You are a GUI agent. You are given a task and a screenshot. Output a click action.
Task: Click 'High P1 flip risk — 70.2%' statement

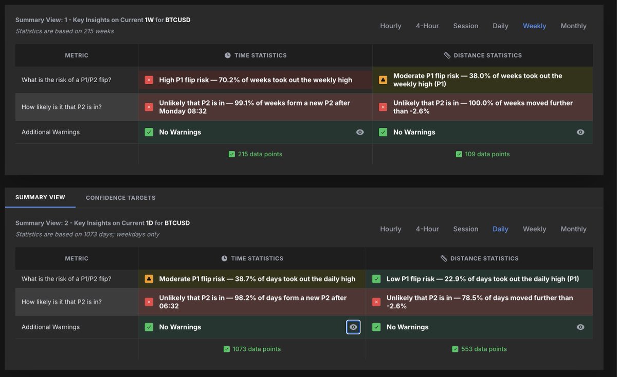pyautogui.click(x=256, y=80)
